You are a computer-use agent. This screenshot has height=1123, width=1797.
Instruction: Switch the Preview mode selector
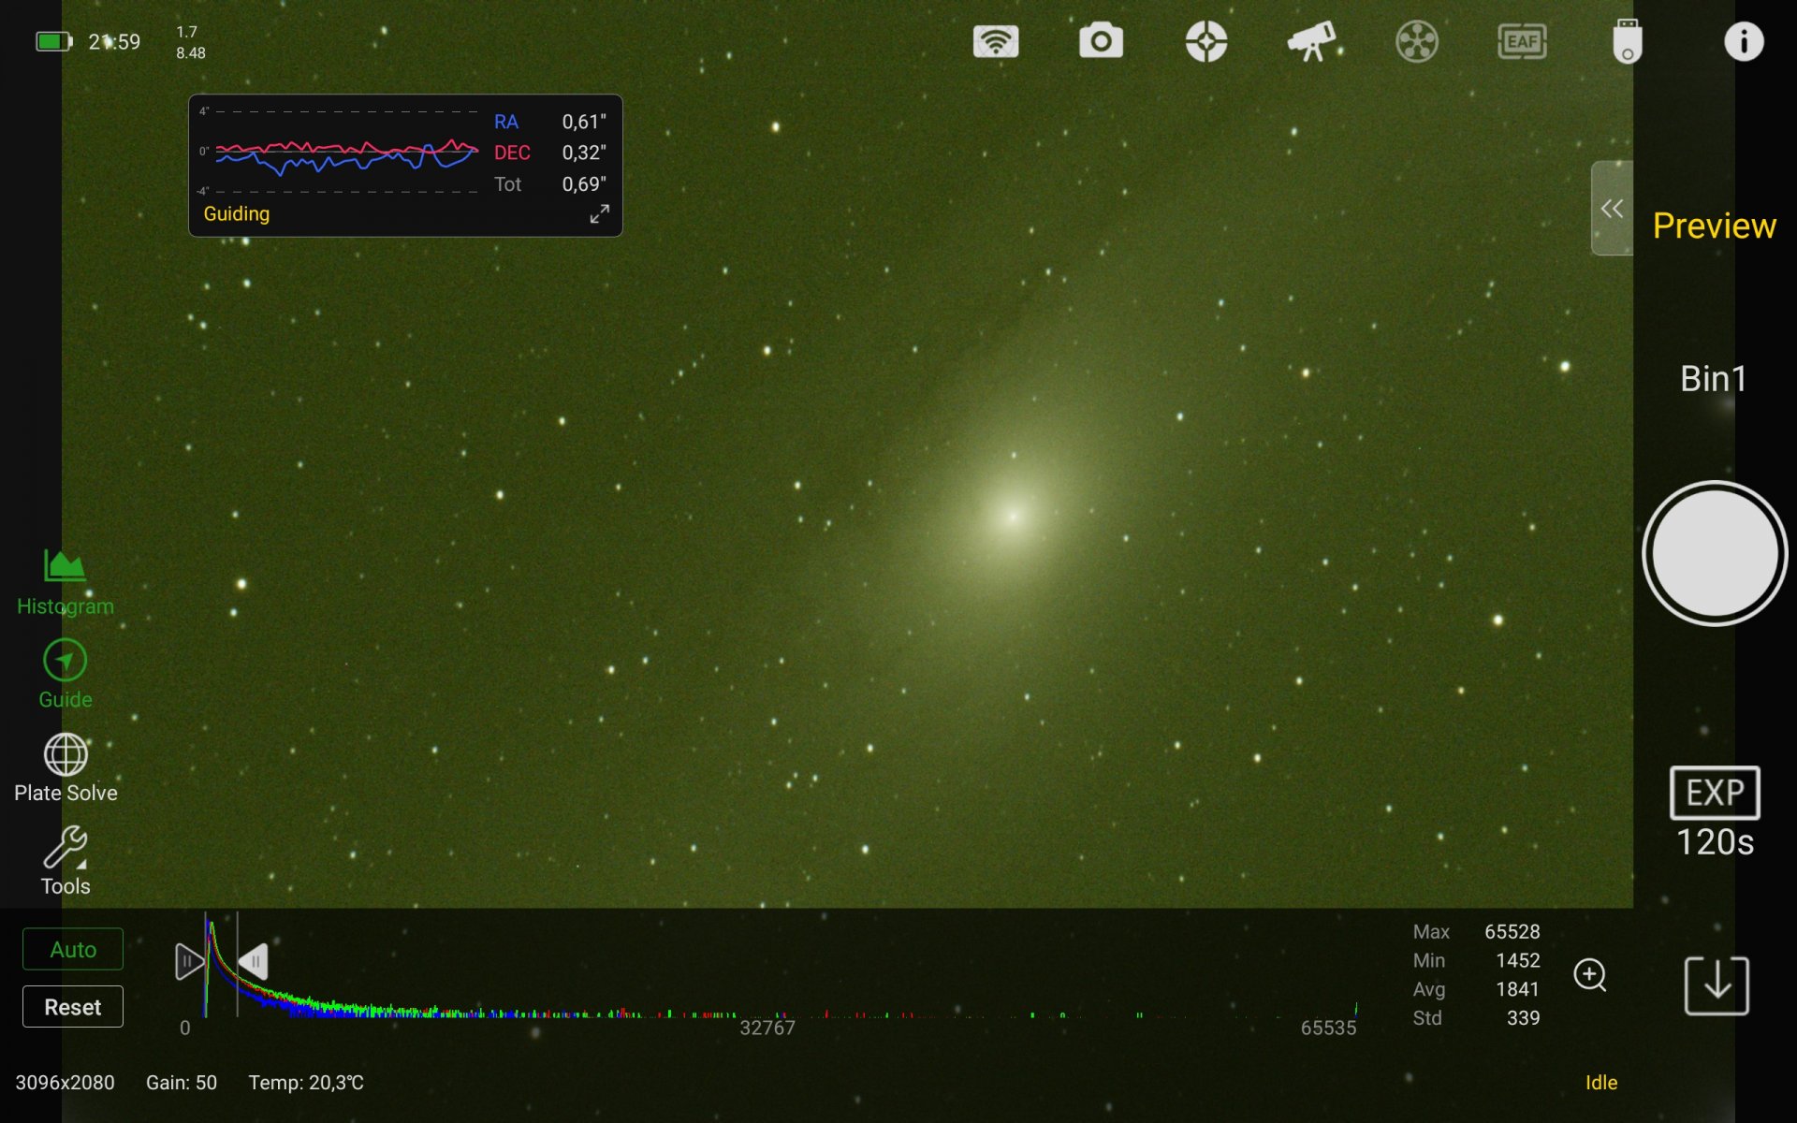[1715, 226]
